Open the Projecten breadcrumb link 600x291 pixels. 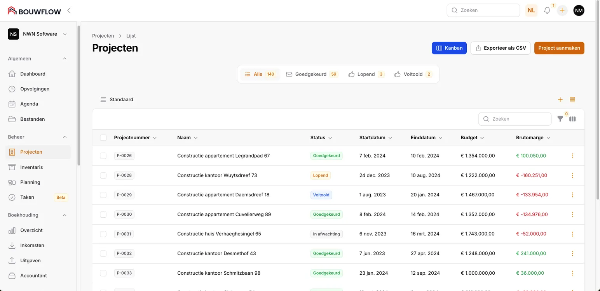point(103,36)
